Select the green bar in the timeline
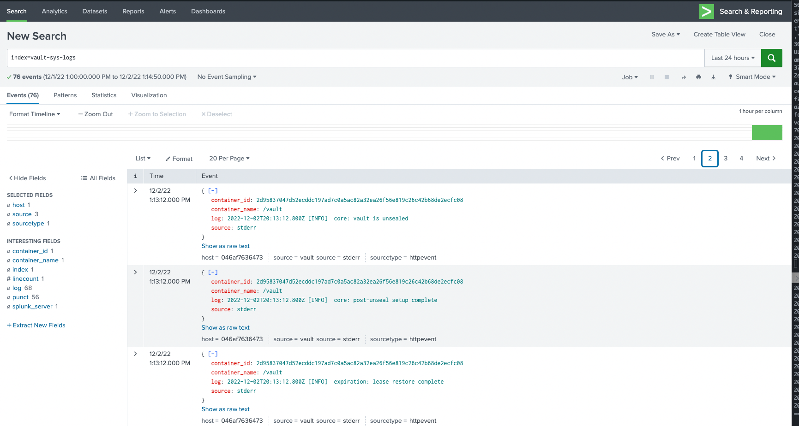The width and height of the screenshot is (799, 426). point(767,132)
